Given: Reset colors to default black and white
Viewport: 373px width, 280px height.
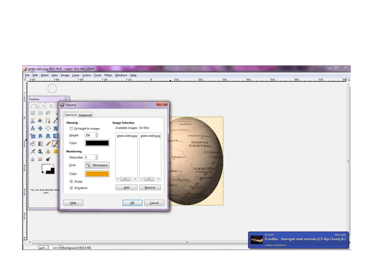Looking at the screenshot, I should (x=43, y=172).
